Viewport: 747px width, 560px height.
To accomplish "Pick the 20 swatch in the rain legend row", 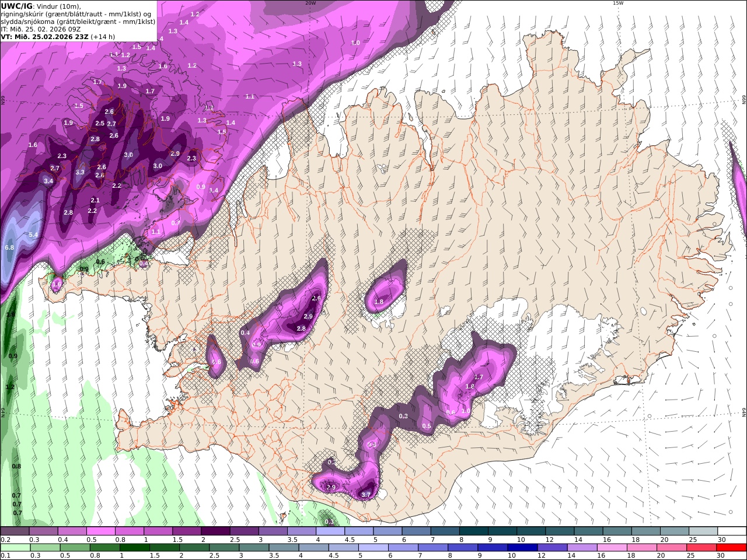I will pyautogui.click(x=671, y=548).
